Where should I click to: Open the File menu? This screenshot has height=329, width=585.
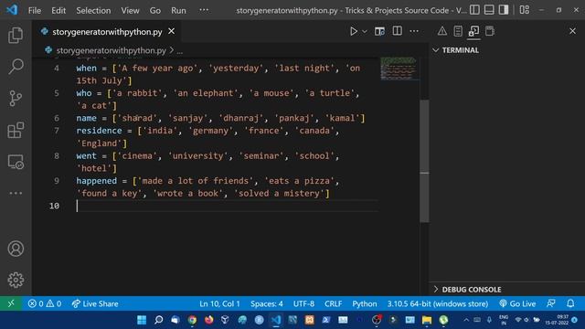(x=35, y=10)
